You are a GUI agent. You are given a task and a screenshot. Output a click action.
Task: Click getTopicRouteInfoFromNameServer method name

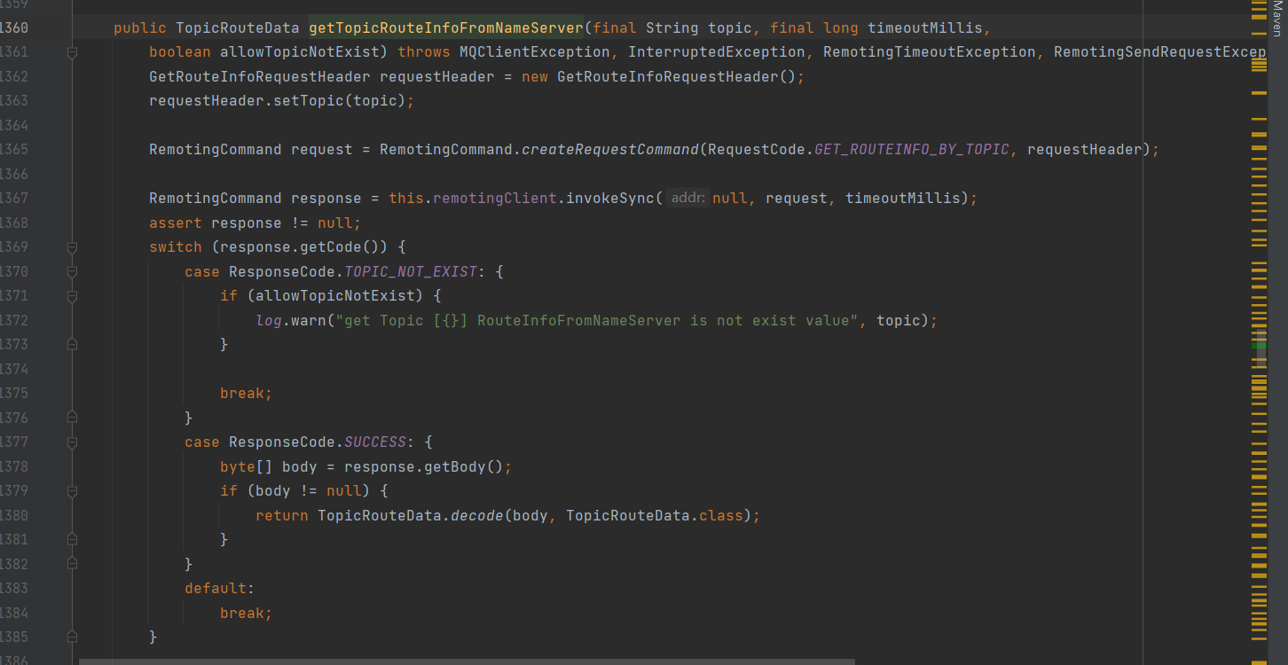click(446, 27)
